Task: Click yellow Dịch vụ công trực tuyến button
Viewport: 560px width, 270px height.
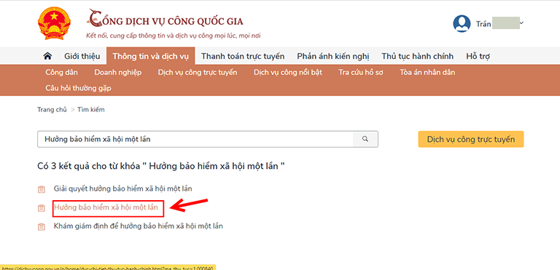Action: coord(471,139)
